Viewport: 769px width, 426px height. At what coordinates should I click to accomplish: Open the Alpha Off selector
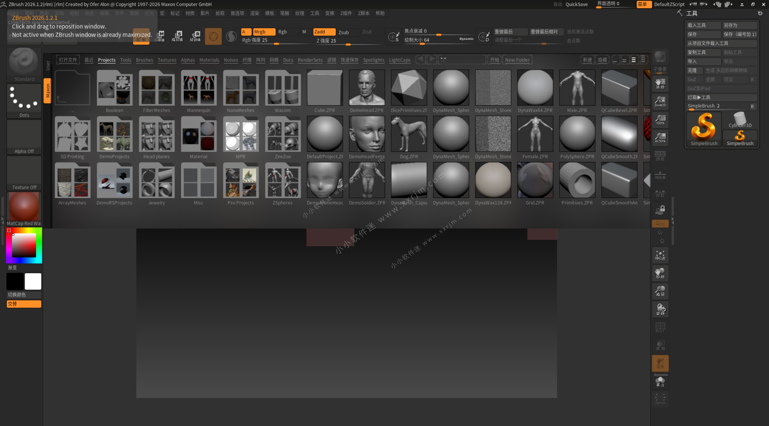tap(24, 136)
